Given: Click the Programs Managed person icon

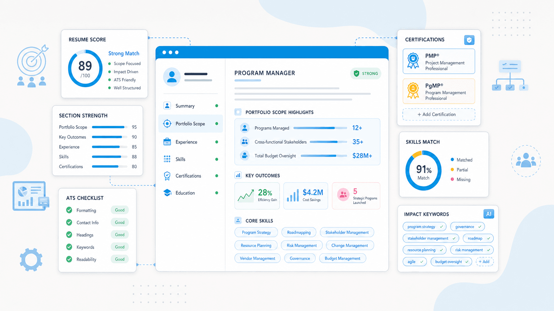Looking at the screenshot, I should (x=245, y=128).
